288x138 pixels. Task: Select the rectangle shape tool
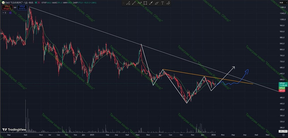pyautogui.click(x=145, y=3)
